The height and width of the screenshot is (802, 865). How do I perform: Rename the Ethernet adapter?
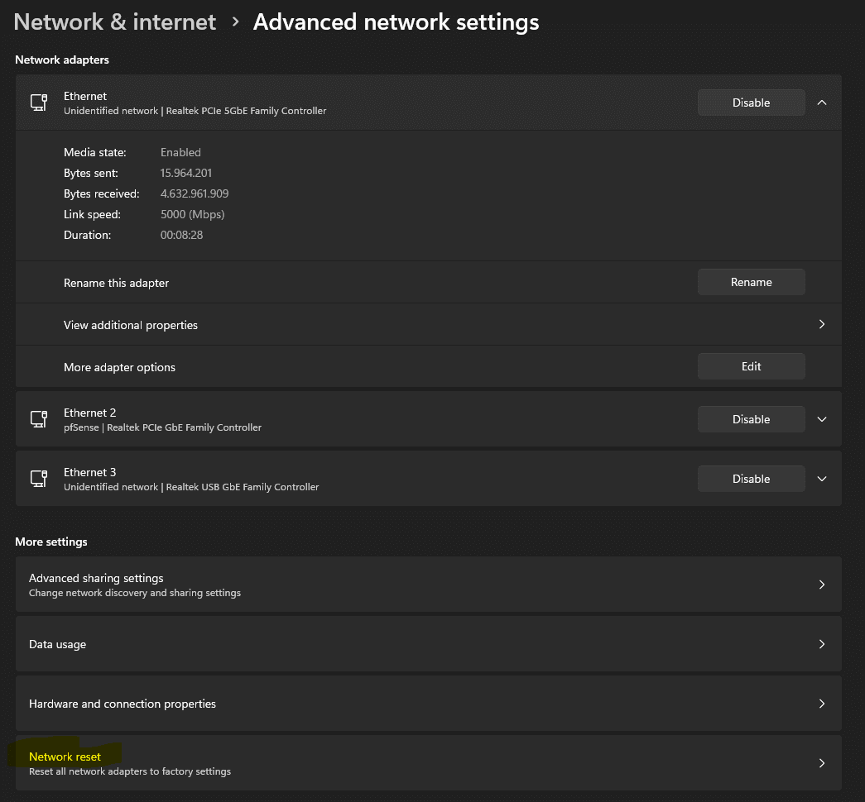point(751,282)
